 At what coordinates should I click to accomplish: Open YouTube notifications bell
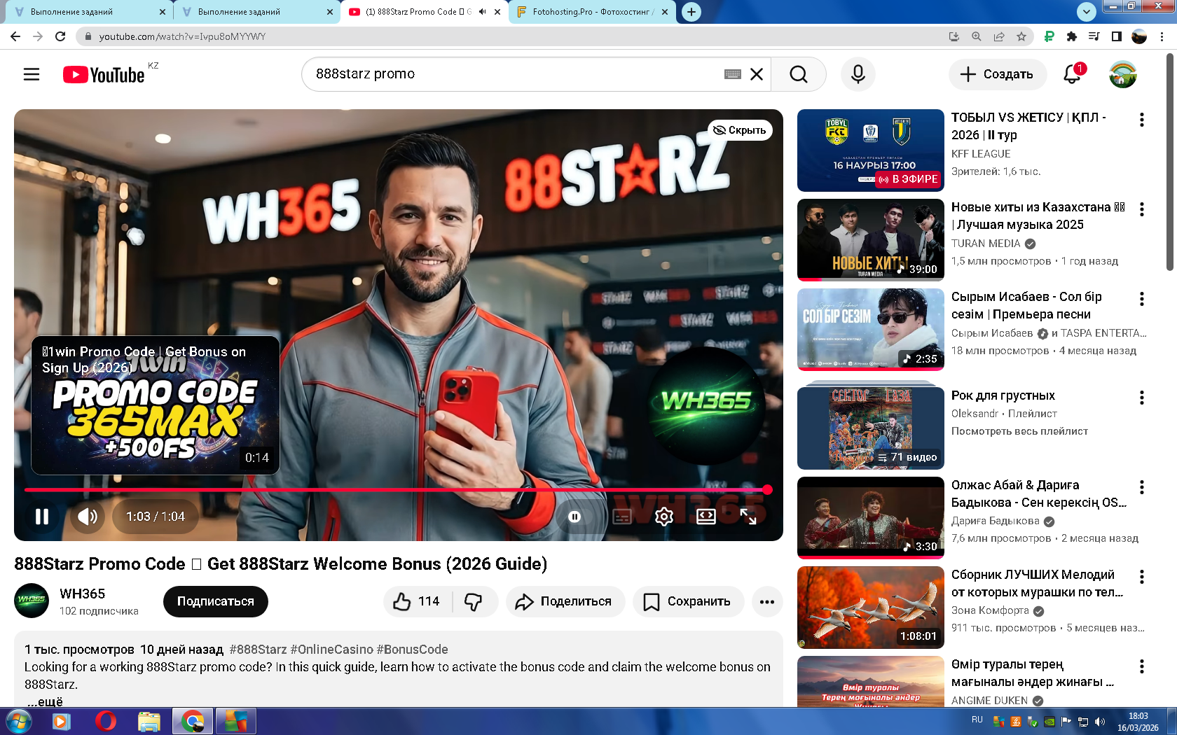1073,74
